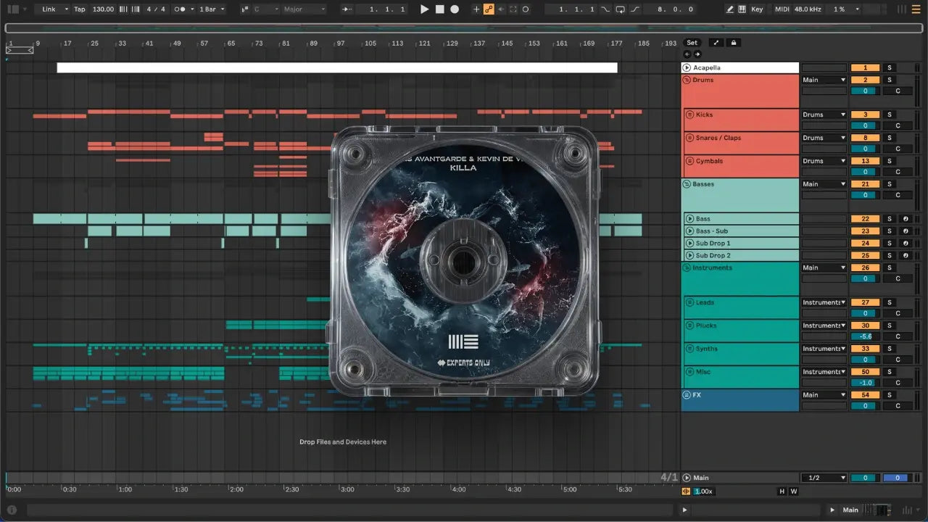Click the Link button
The image size is (928, 522).
coord(49,9)
